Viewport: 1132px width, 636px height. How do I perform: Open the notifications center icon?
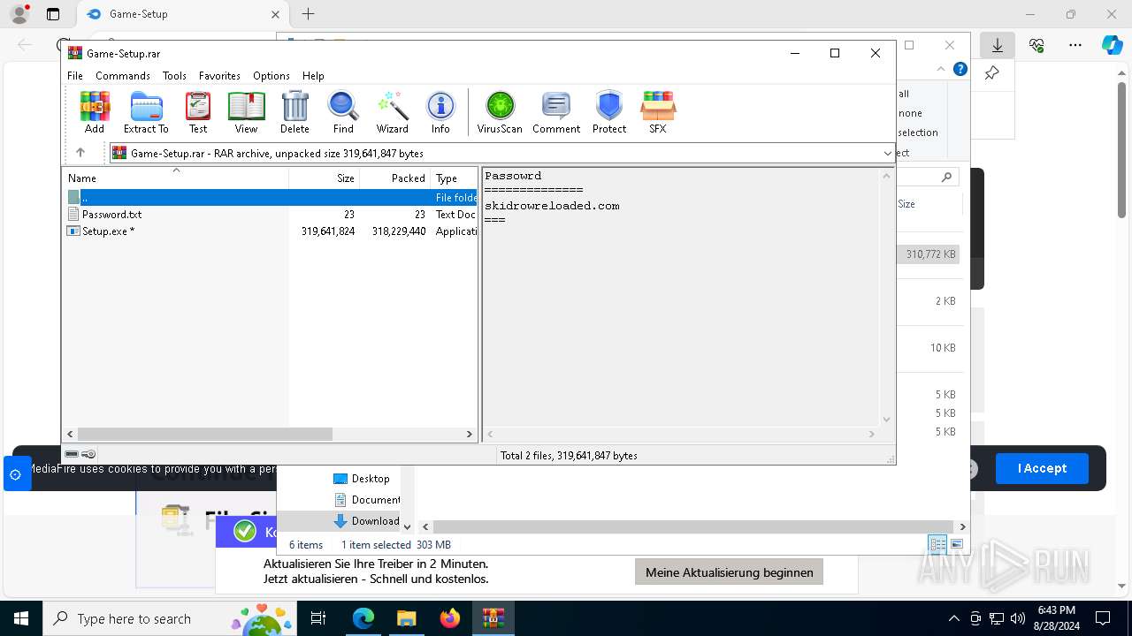coord(1103,618)
